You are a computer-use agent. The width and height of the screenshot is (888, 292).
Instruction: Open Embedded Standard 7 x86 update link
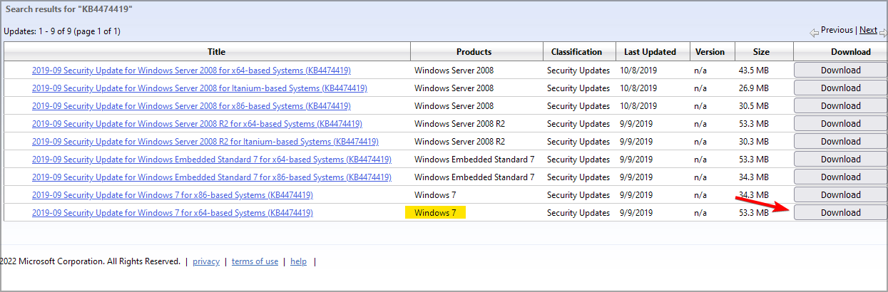[x=211, y=177]
